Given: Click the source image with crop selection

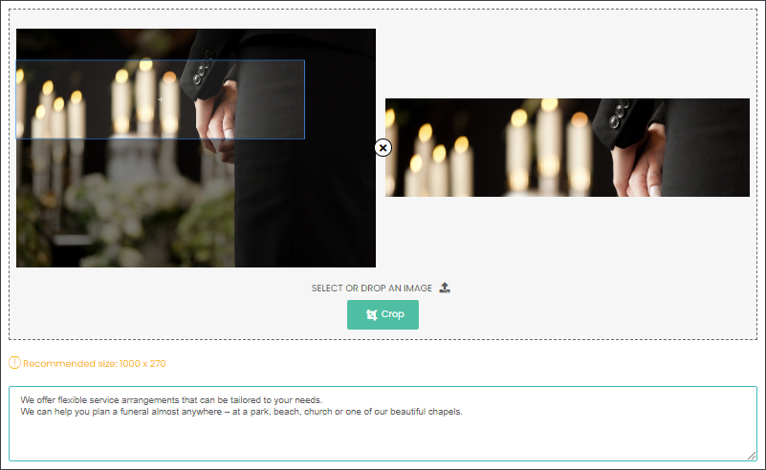Looking at the screenshot, I should (x=196, y=148).
